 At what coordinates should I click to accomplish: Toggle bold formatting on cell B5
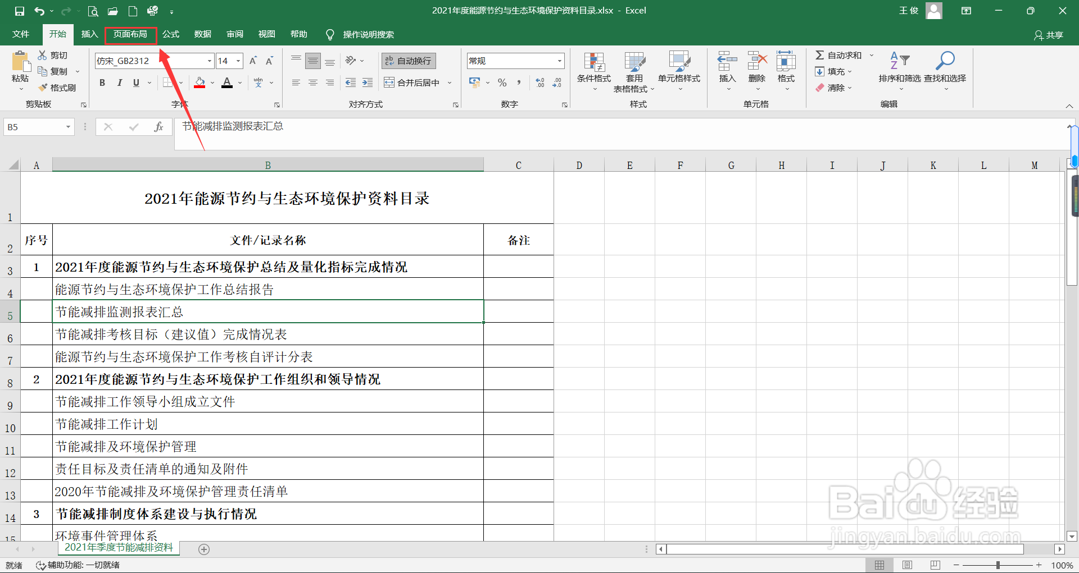[102, 82]
